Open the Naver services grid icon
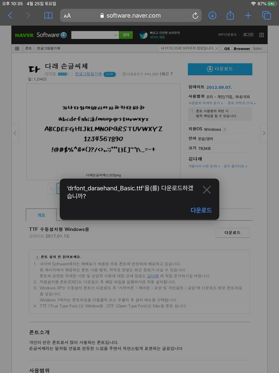This screenshot has width=279, height=373. coord(262,35)
